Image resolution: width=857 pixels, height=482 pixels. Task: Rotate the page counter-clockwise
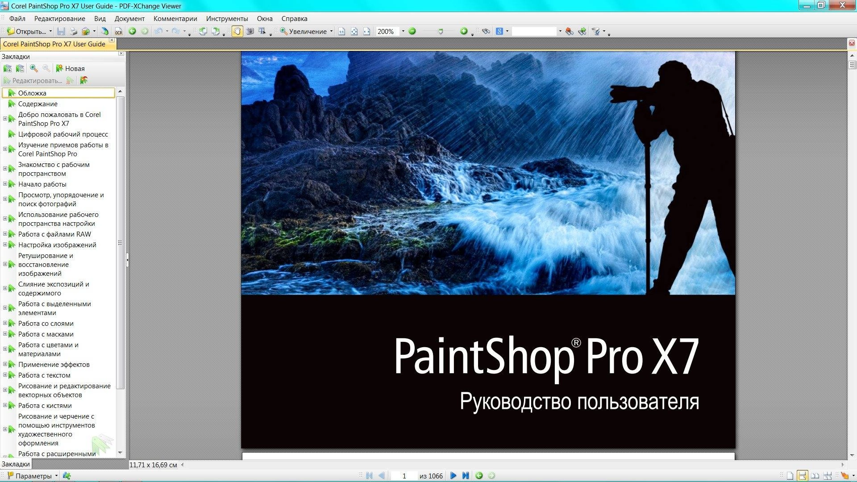pyautogui.click(x=203, y=31)
